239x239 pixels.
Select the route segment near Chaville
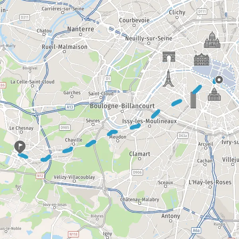(68, 150)
